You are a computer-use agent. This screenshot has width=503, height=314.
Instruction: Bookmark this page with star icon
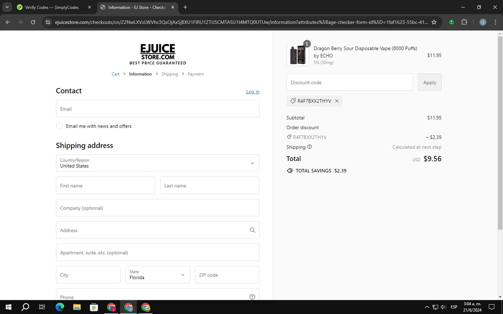coord(434,22)
